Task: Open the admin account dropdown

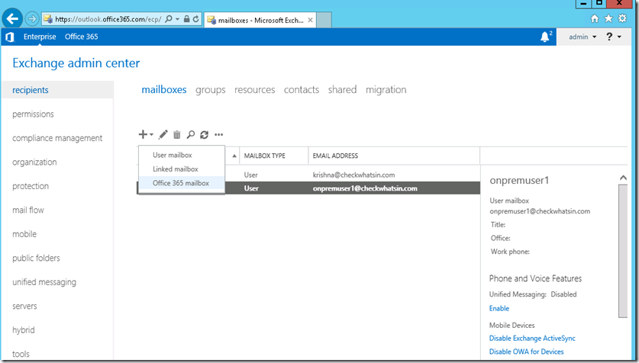Action: pos(583,37)
